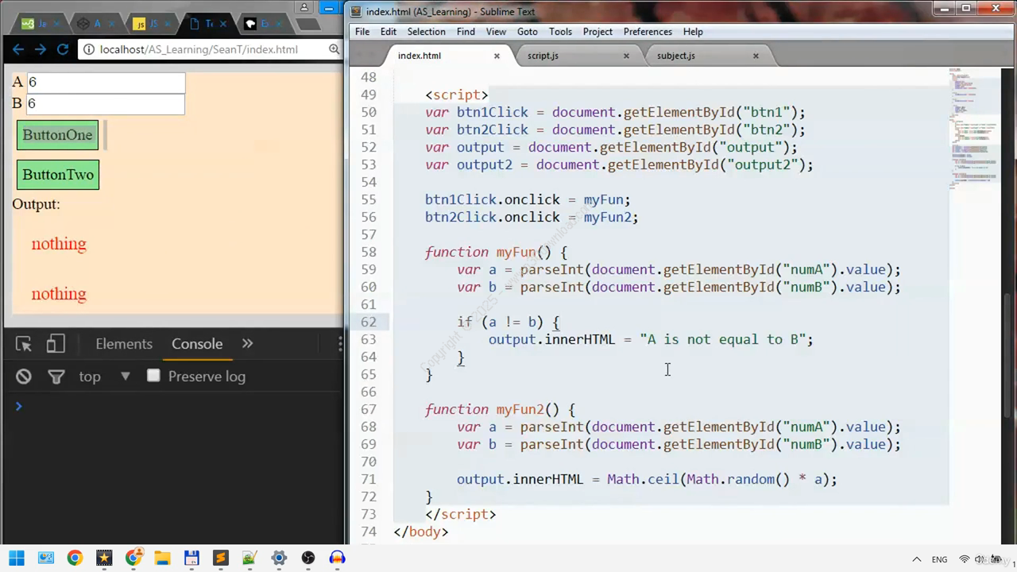Open Sublime Text Goto menu
The image size is (1017, 572).
coord(528,32)
